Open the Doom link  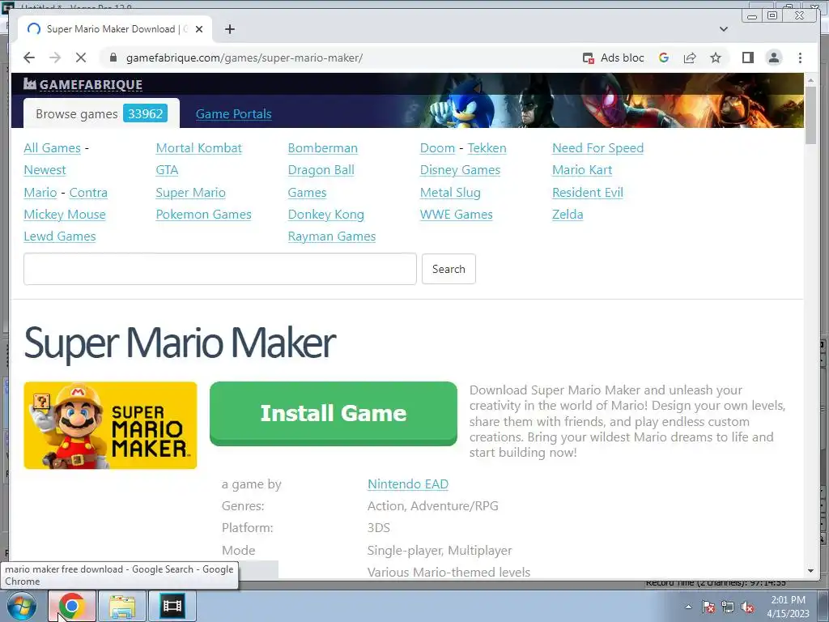tap(437, 148)
